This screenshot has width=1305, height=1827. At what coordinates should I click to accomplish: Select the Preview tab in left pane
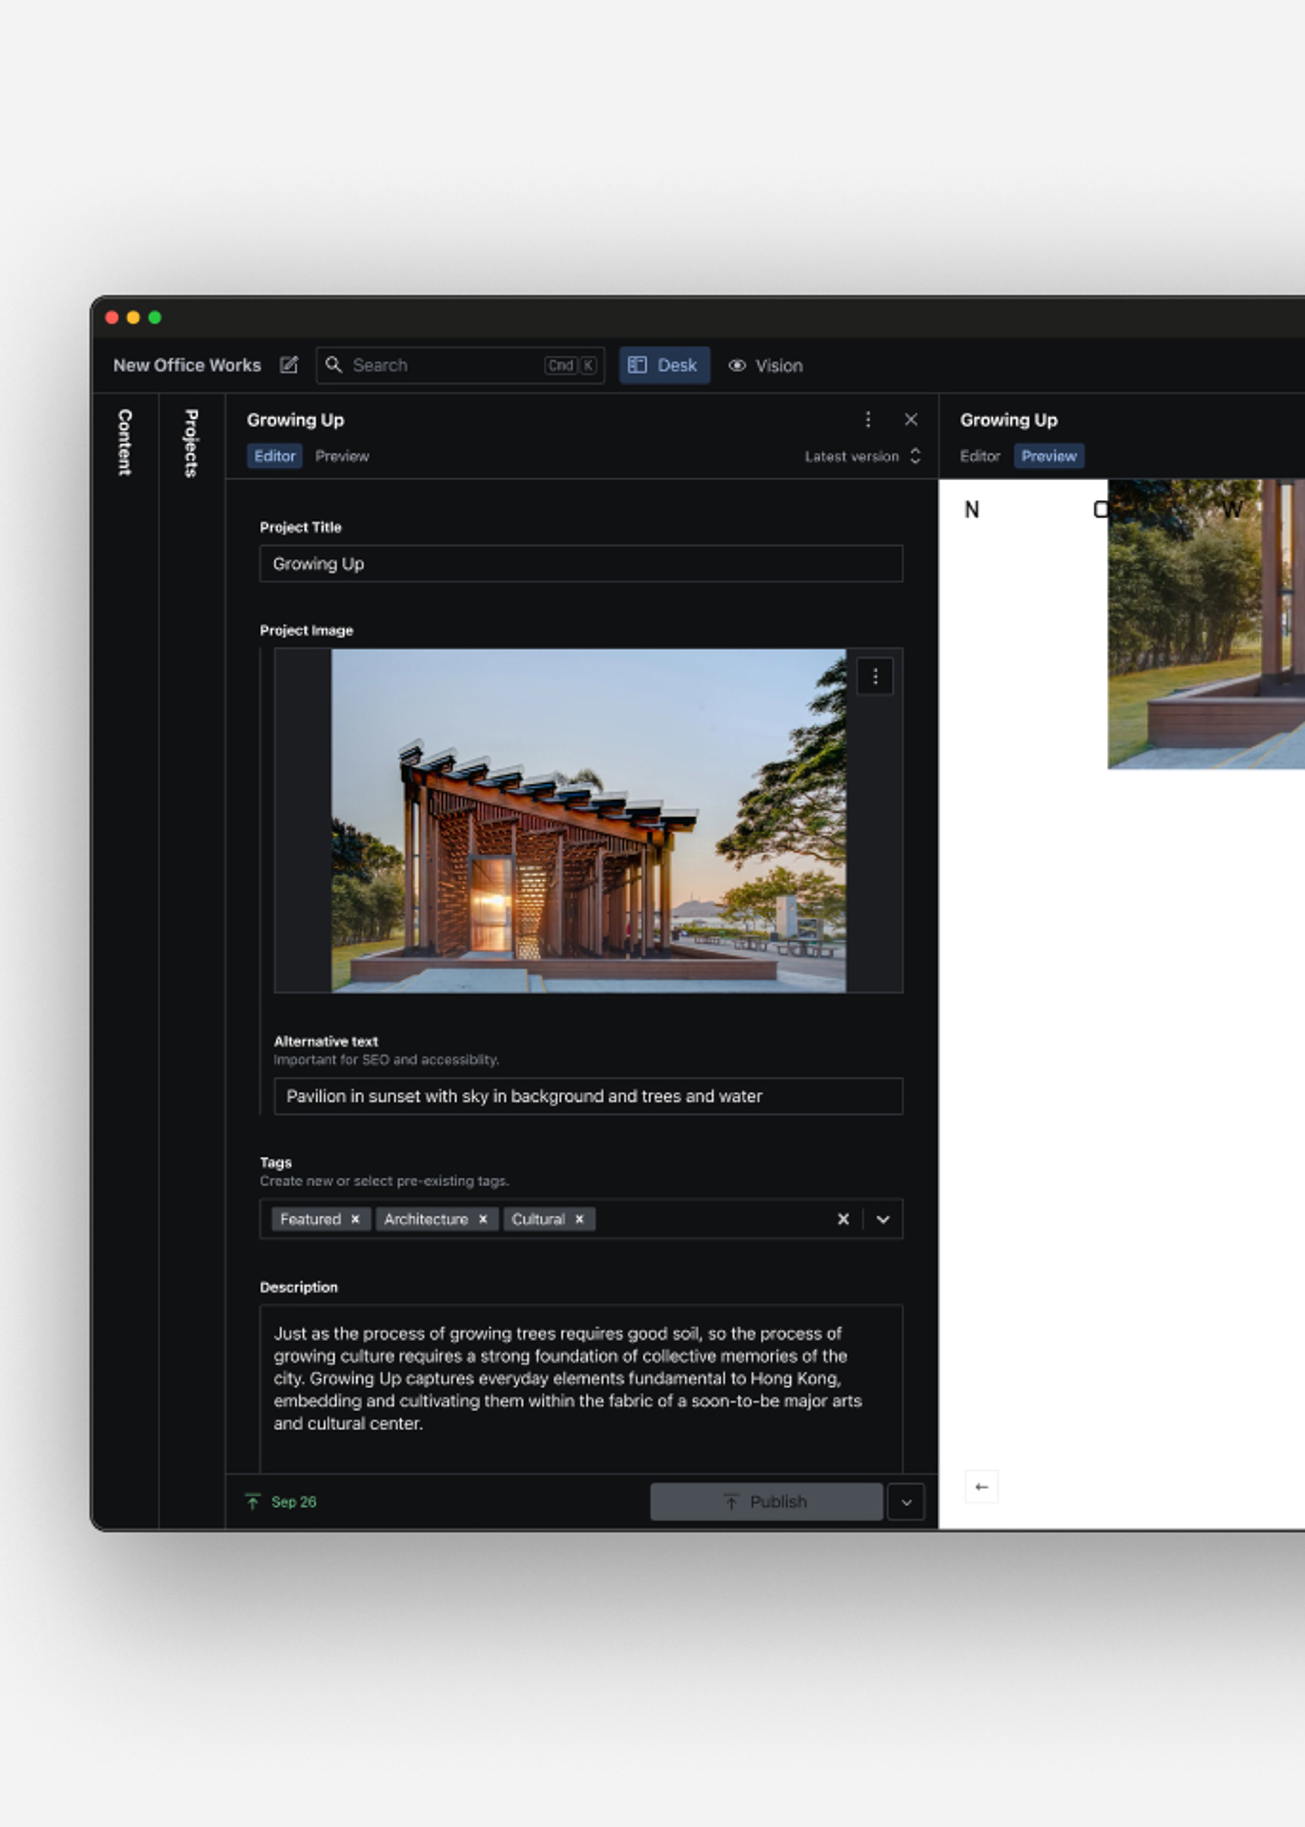pyautogui.click(x=342, y=456)
